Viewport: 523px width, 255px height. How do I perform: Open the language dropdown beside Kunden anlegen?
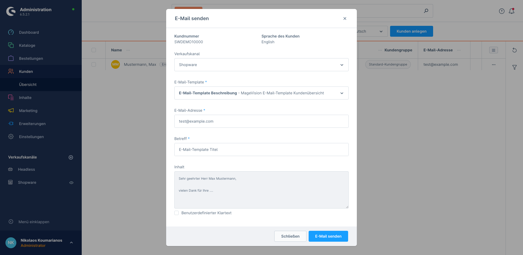click(x=372, y=31)
